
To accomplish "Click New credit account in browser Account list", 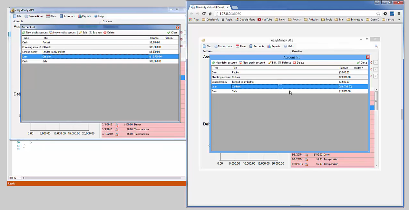I will coord(252,63).
